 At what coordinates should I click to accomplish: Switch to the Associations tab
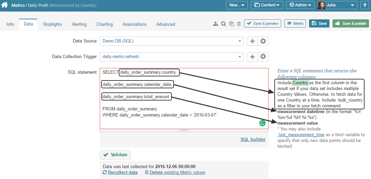[134, 24]
